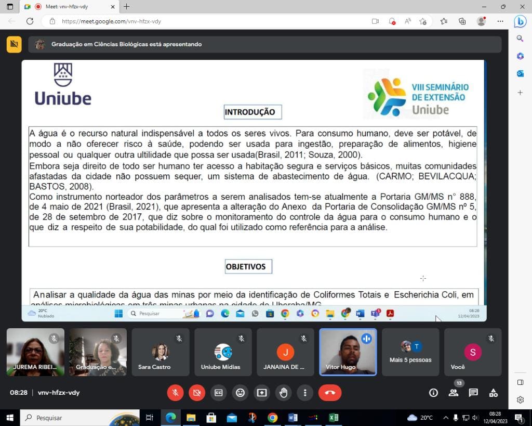Open Edge settings and more menu
The width and height of the screenshot is (532, 426).
500,21
